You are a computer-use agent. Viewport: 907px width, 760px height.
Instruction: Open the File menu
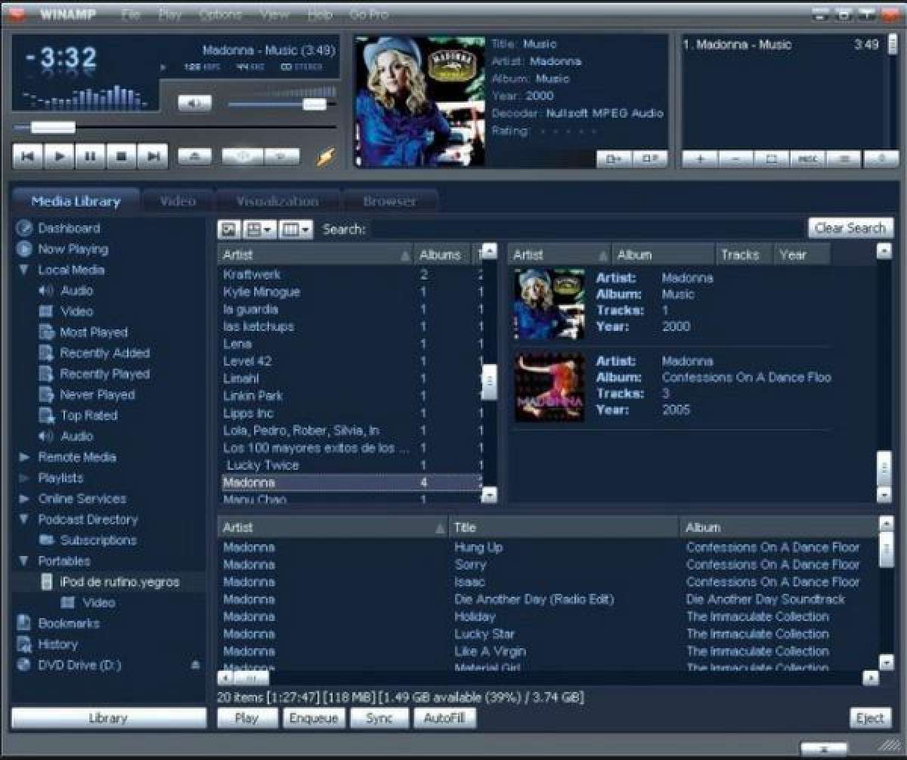click(x=131, y=14)
